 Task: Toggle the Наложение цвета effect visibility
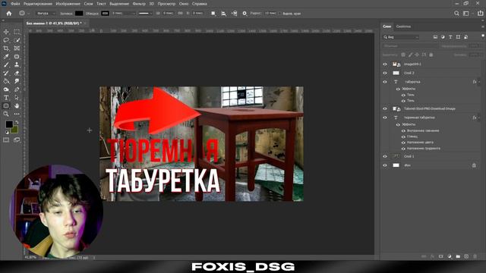[403, 143]
